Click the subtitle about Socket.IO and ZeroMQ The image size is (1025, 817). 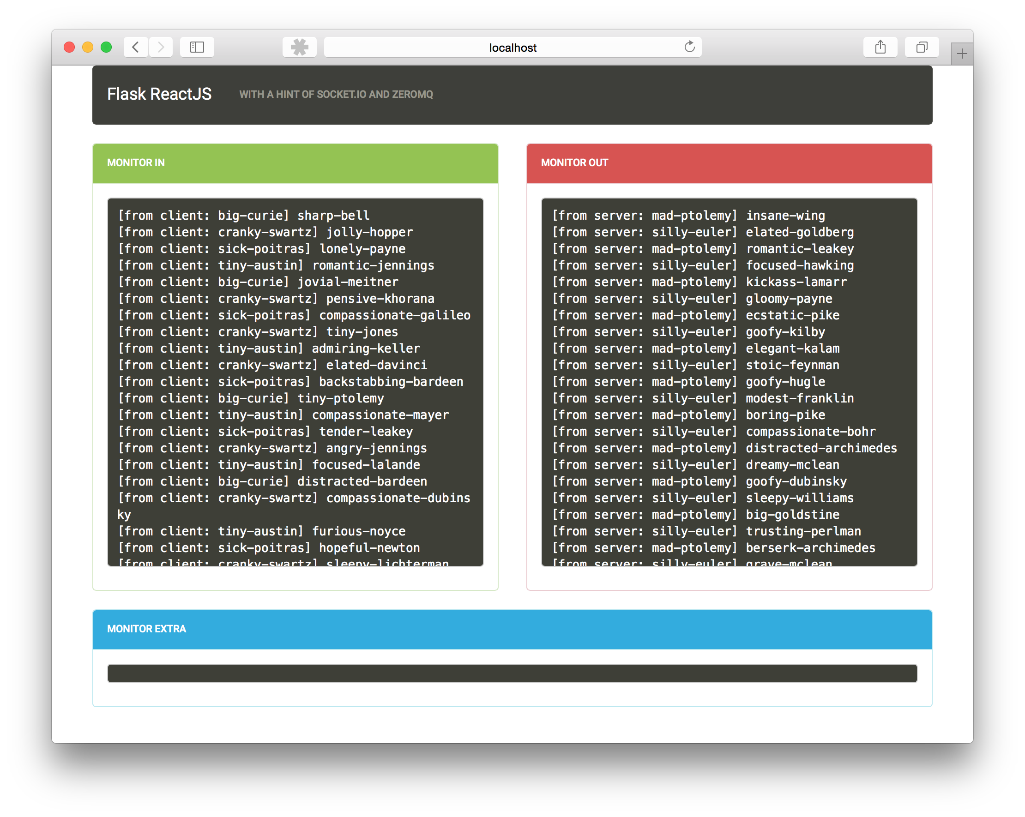pos(336,95)
